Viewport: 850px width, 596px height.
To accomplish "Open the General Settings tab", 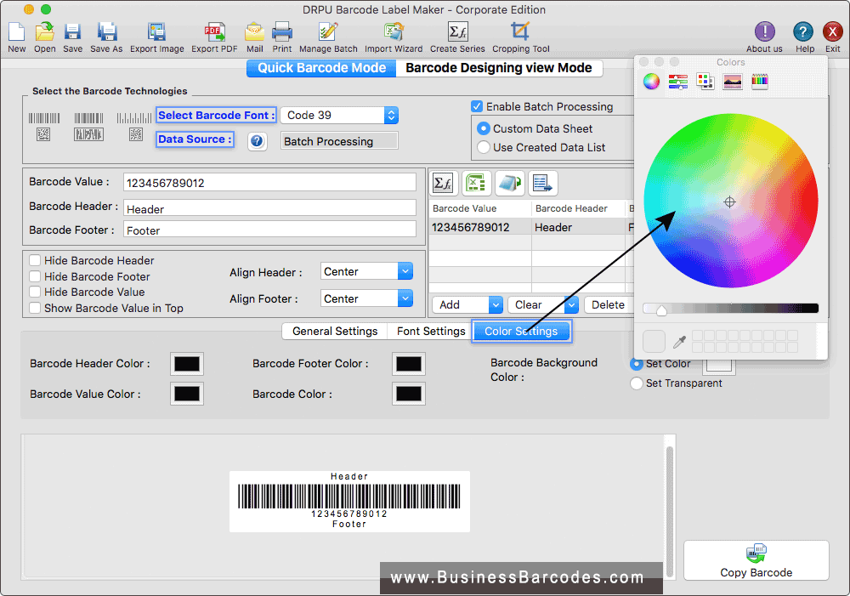I will click(335, 332).
